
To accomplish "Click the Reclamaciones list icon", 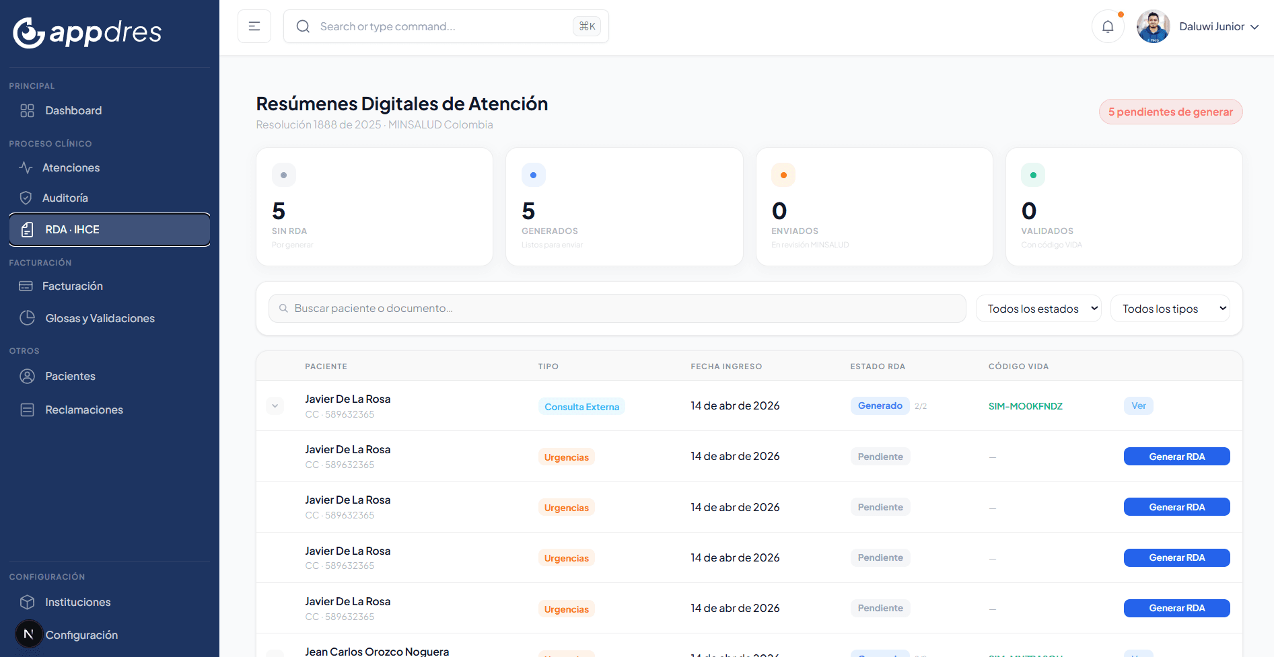I will click(x=27, y=410).
